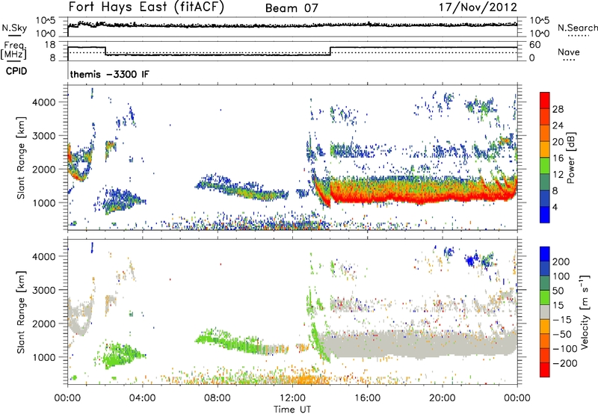Click the Nave legend label
Image resolution: width=598 pixels, height=414 pixels.
tap(568, 52)
